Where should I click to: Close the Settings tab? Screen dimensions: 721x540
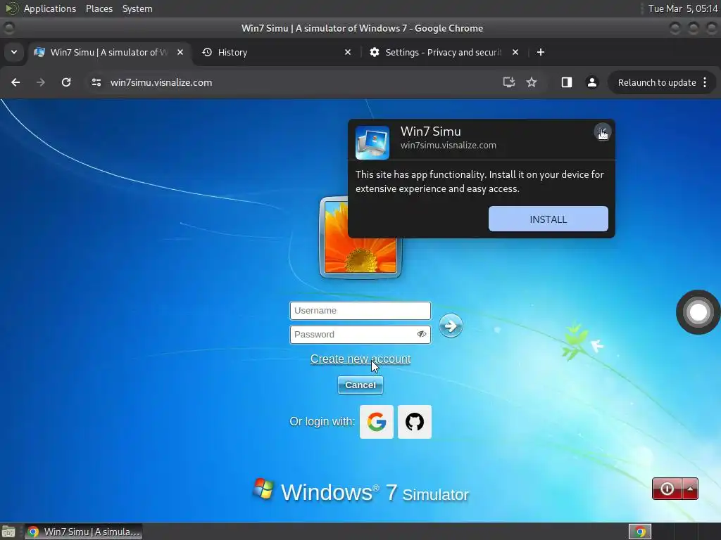[x=515, y=52]
